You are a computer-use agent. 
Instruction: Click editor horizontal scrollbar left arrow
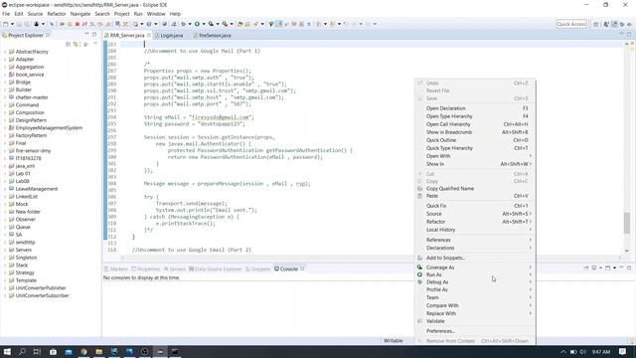pos(122,258)
